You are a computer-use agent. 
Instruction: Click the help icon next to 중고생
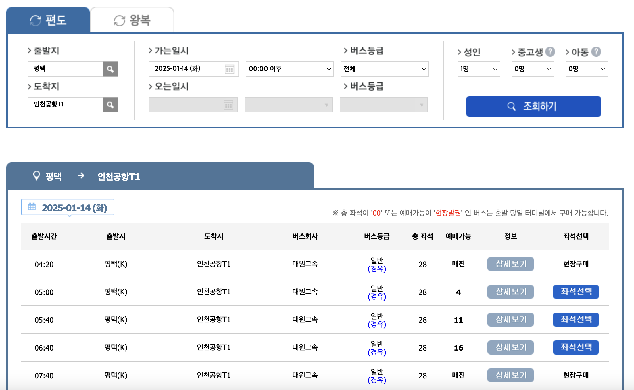[550, 51]
